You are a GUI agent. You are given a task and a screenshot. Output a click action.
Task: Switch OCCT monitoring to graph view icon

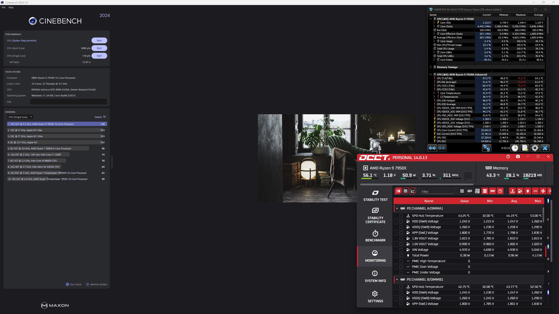tap(413, 191)
